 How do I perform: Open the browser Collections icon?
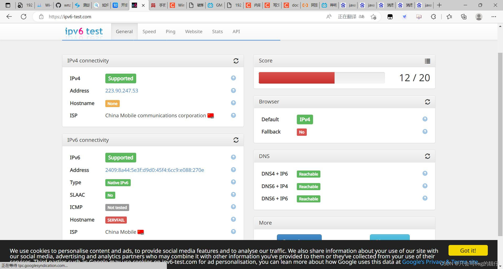point(464,17)
